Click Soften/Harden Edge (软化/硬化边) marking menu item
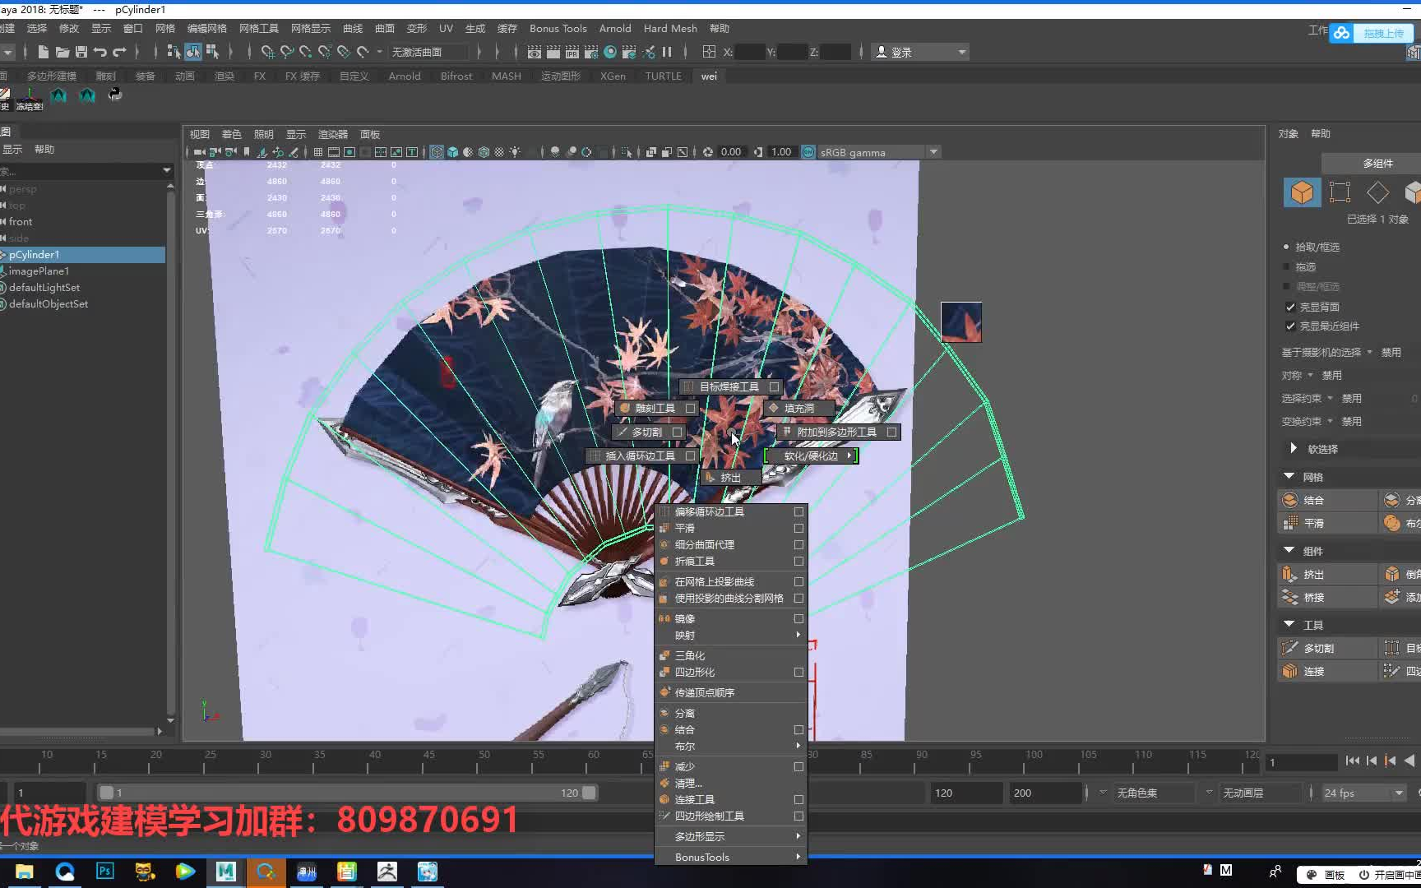 811,456
